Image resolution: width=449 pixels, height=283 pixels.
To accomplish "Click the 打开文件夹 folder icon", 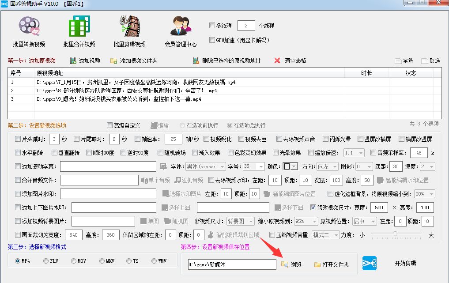I will tap(317, 264).
